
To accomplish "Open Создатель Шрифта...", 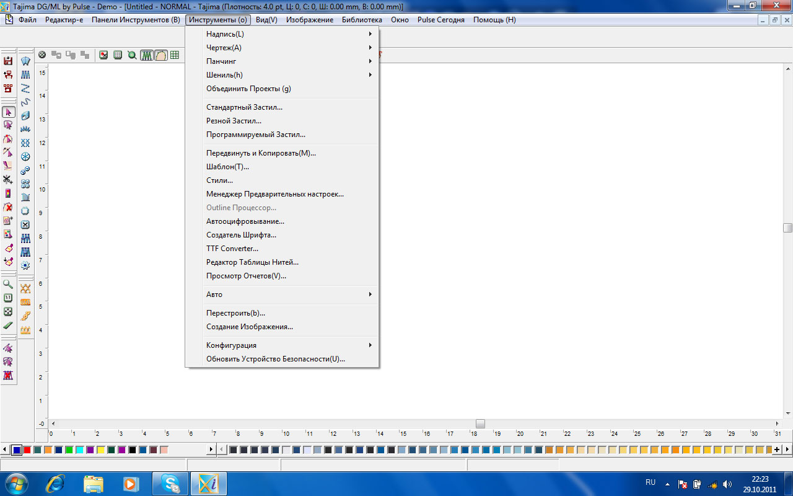I will (282, 235).
